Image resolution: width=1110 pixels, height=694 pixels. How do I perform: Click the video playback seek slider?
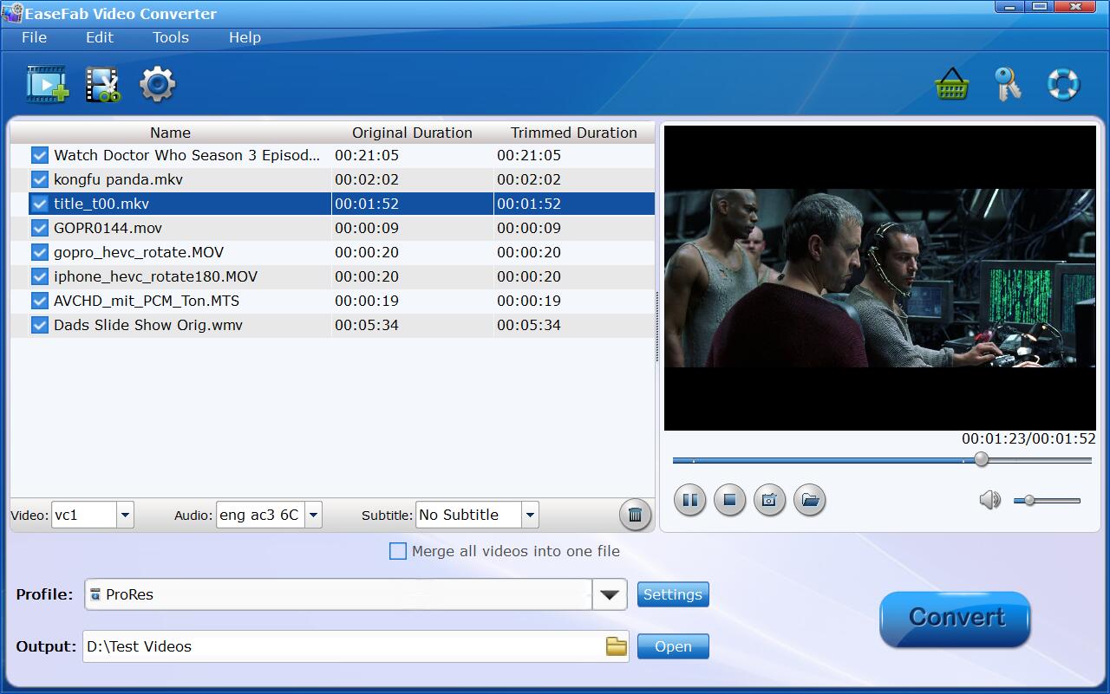coord(882,460)
